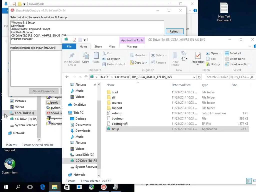
Task: Switch to the Share ribbon tab
Action: click(98, 46)
